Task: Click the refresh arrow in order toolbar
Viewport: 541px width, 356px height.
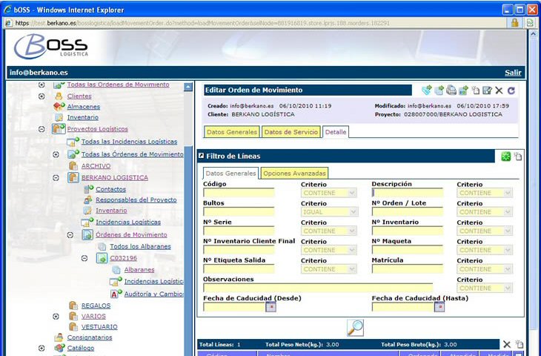Action: (x=511, y=90)
